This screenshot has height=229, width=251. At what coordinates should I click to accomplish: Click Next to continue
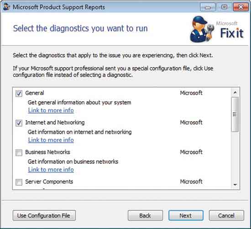coord(186,216)
